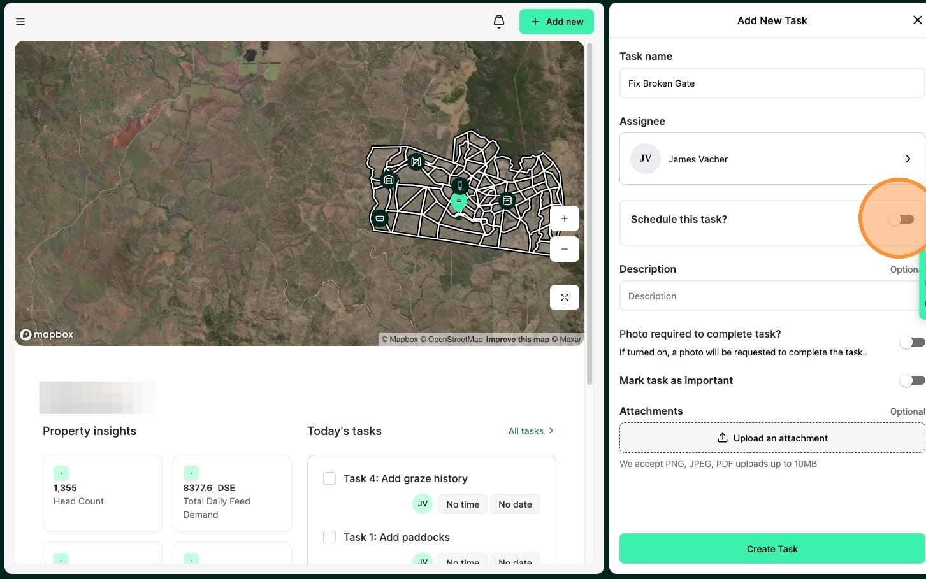Click into the Description field
Viewport: 926px width, 579px height.
click(772, 296)
